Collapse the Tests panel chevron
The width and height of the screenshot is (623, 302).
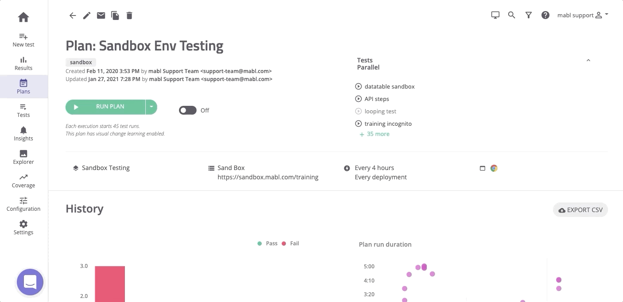tap(588, 60)
